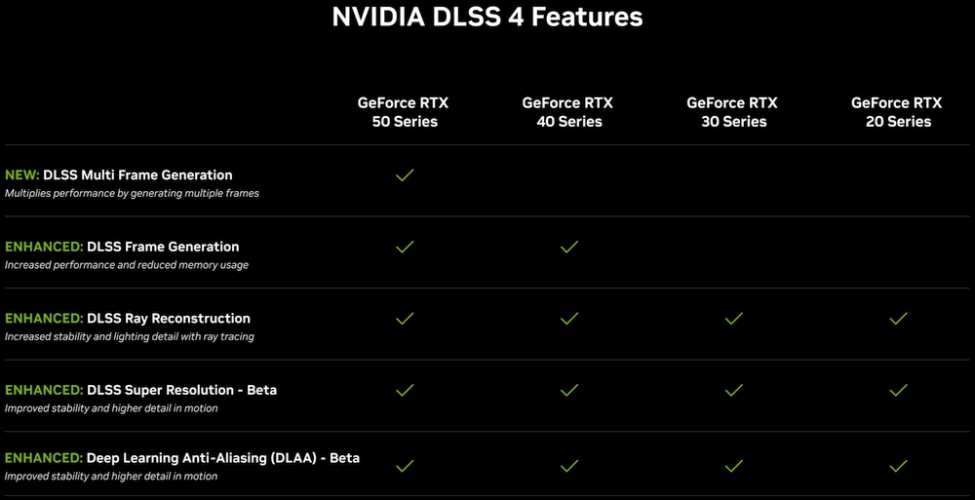
Task: Click the DLSS Frame Generation row label
Action: 162,247
